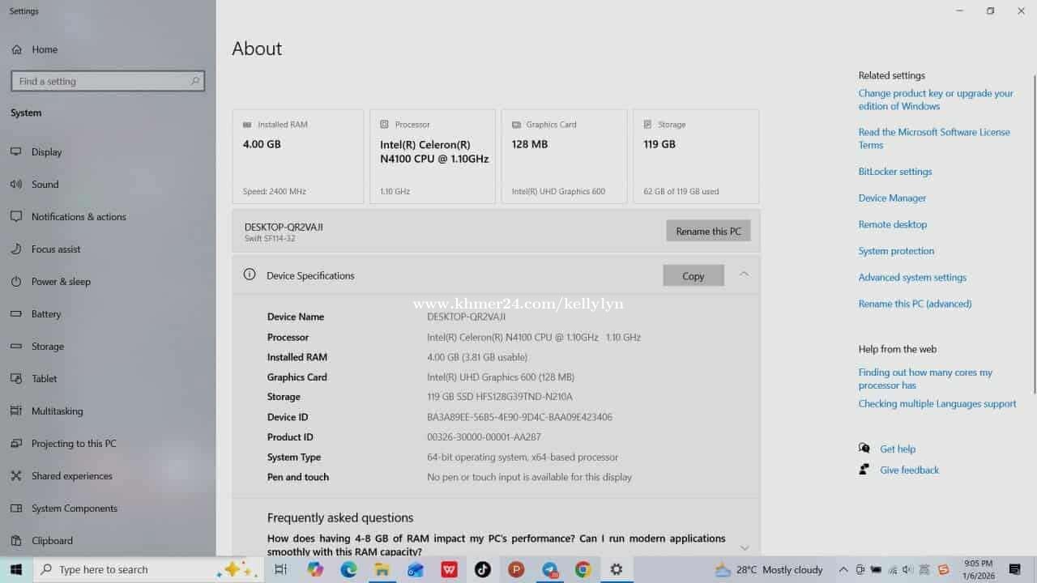Open the Device Manager link
1037x583 pixels.
point(892,198)
